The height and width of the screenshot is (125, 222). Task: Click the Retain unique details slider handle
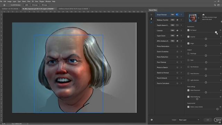(x=217, y=109)
